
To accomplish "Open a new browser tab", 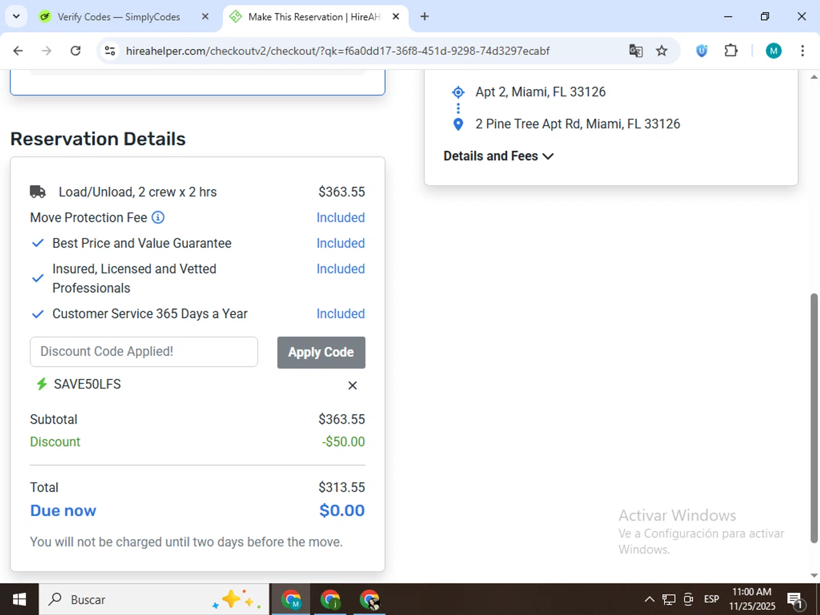I will [x=424, y=16].
